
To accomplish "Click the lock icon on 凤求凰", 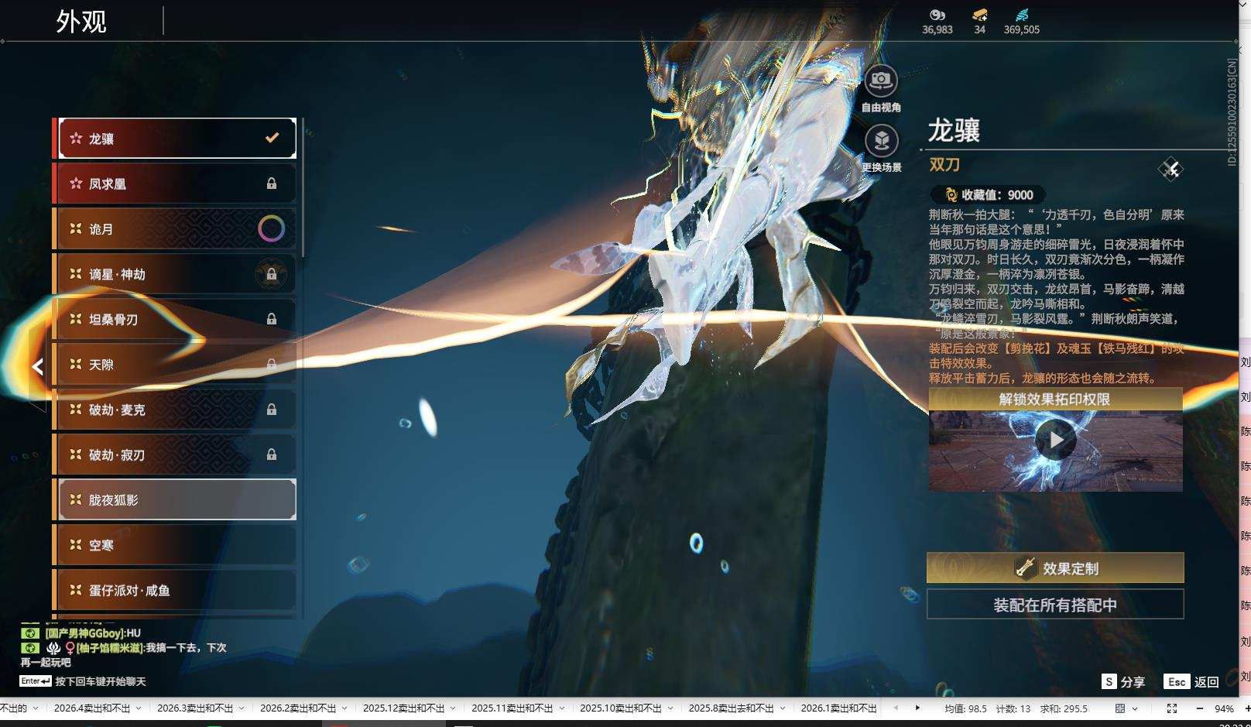I will (x=272, y=183).
